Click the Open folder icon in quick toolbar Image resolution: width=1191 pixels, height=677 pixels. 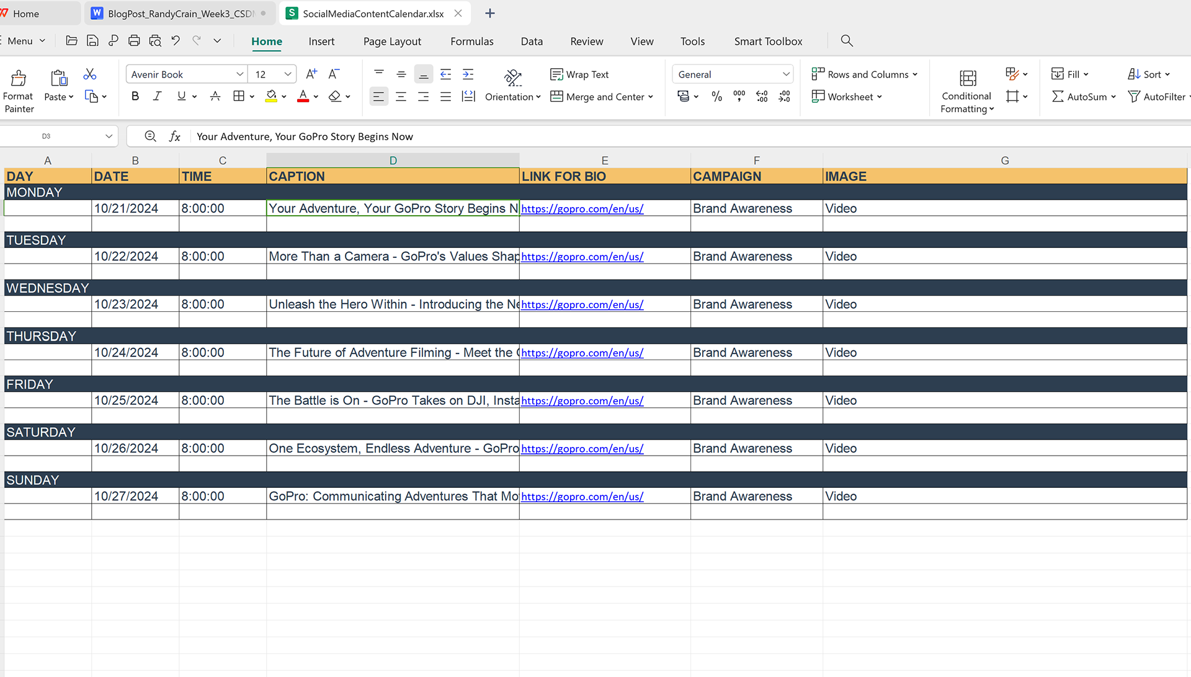71,41
